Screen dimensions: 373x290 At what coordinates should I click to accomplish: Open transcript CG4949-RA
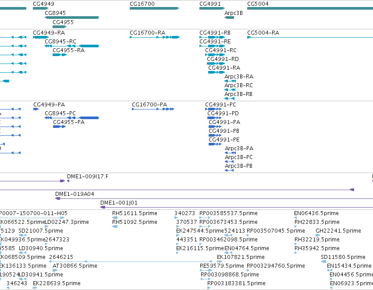pos(49,32)
